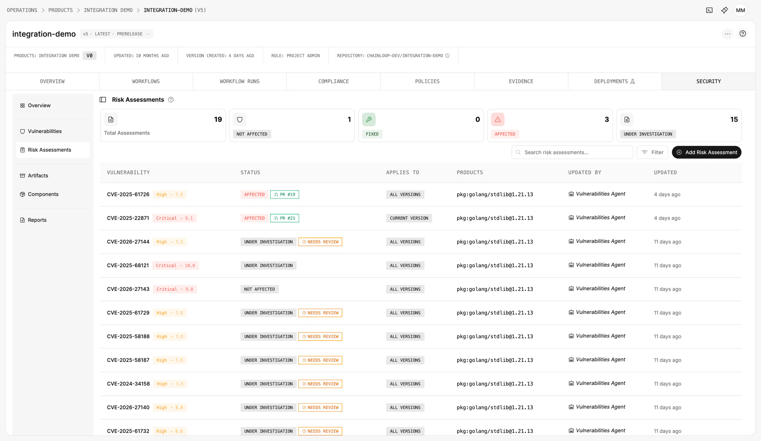Viewport: 761px width, 441px height.
Task: Click Add Risk Assessment button
Action: (x=707, y=152)
